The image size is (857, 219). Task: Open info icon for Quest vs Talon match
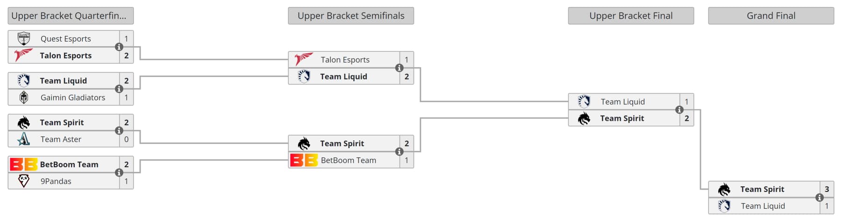pyautogui.click(x=119, y=47)
